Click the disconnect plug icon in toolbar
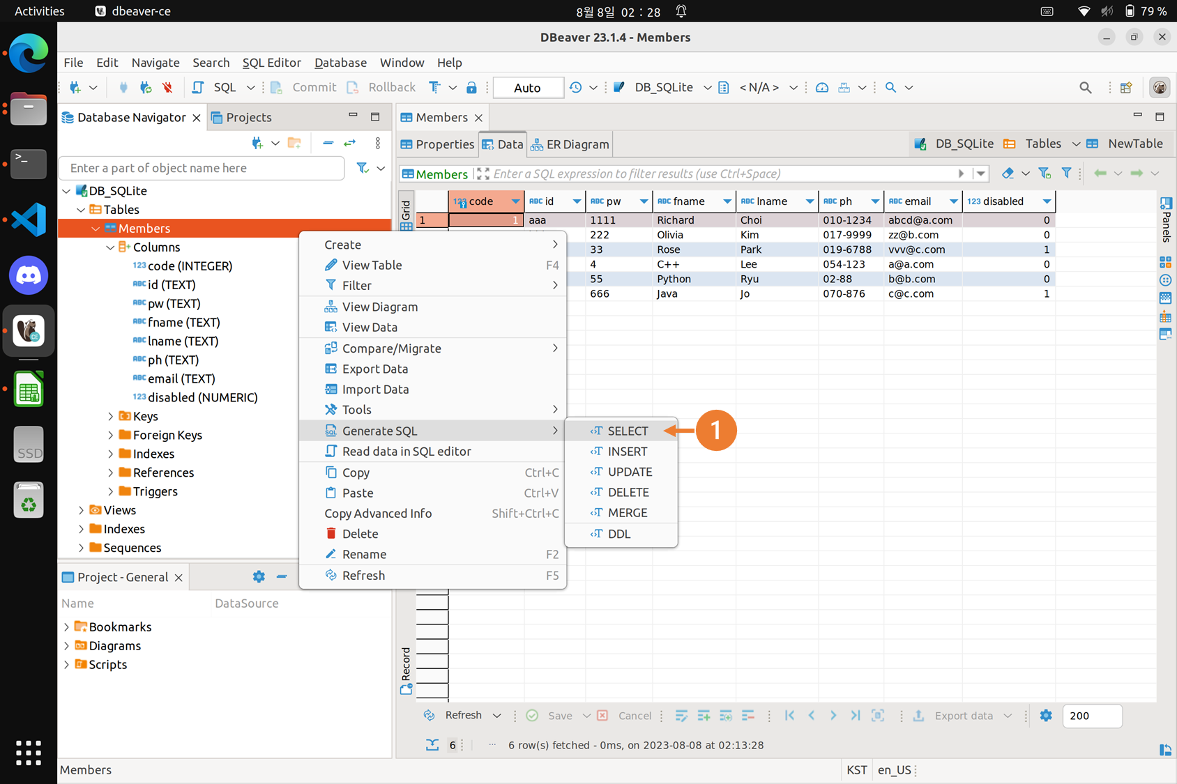Image resolution: width=1177 pixels, height=784 pixels. point(167,87)
